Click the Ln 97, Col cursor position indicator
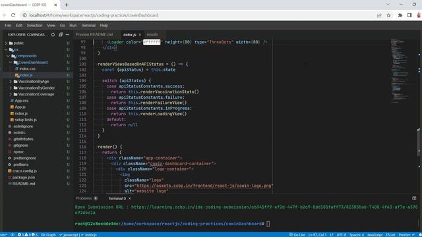The width and height of the screenshot is (422, 237). [317, 234]
